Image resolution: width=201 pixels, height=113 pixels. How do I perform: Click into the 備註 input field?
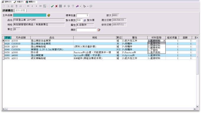tap(86, 30)
